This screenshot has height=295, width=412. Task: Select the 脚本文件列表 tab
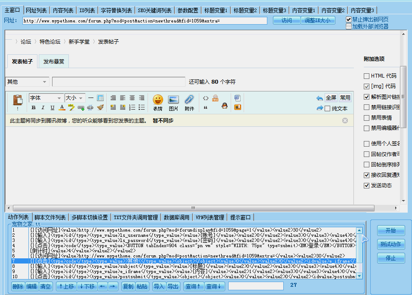(50, 217)
